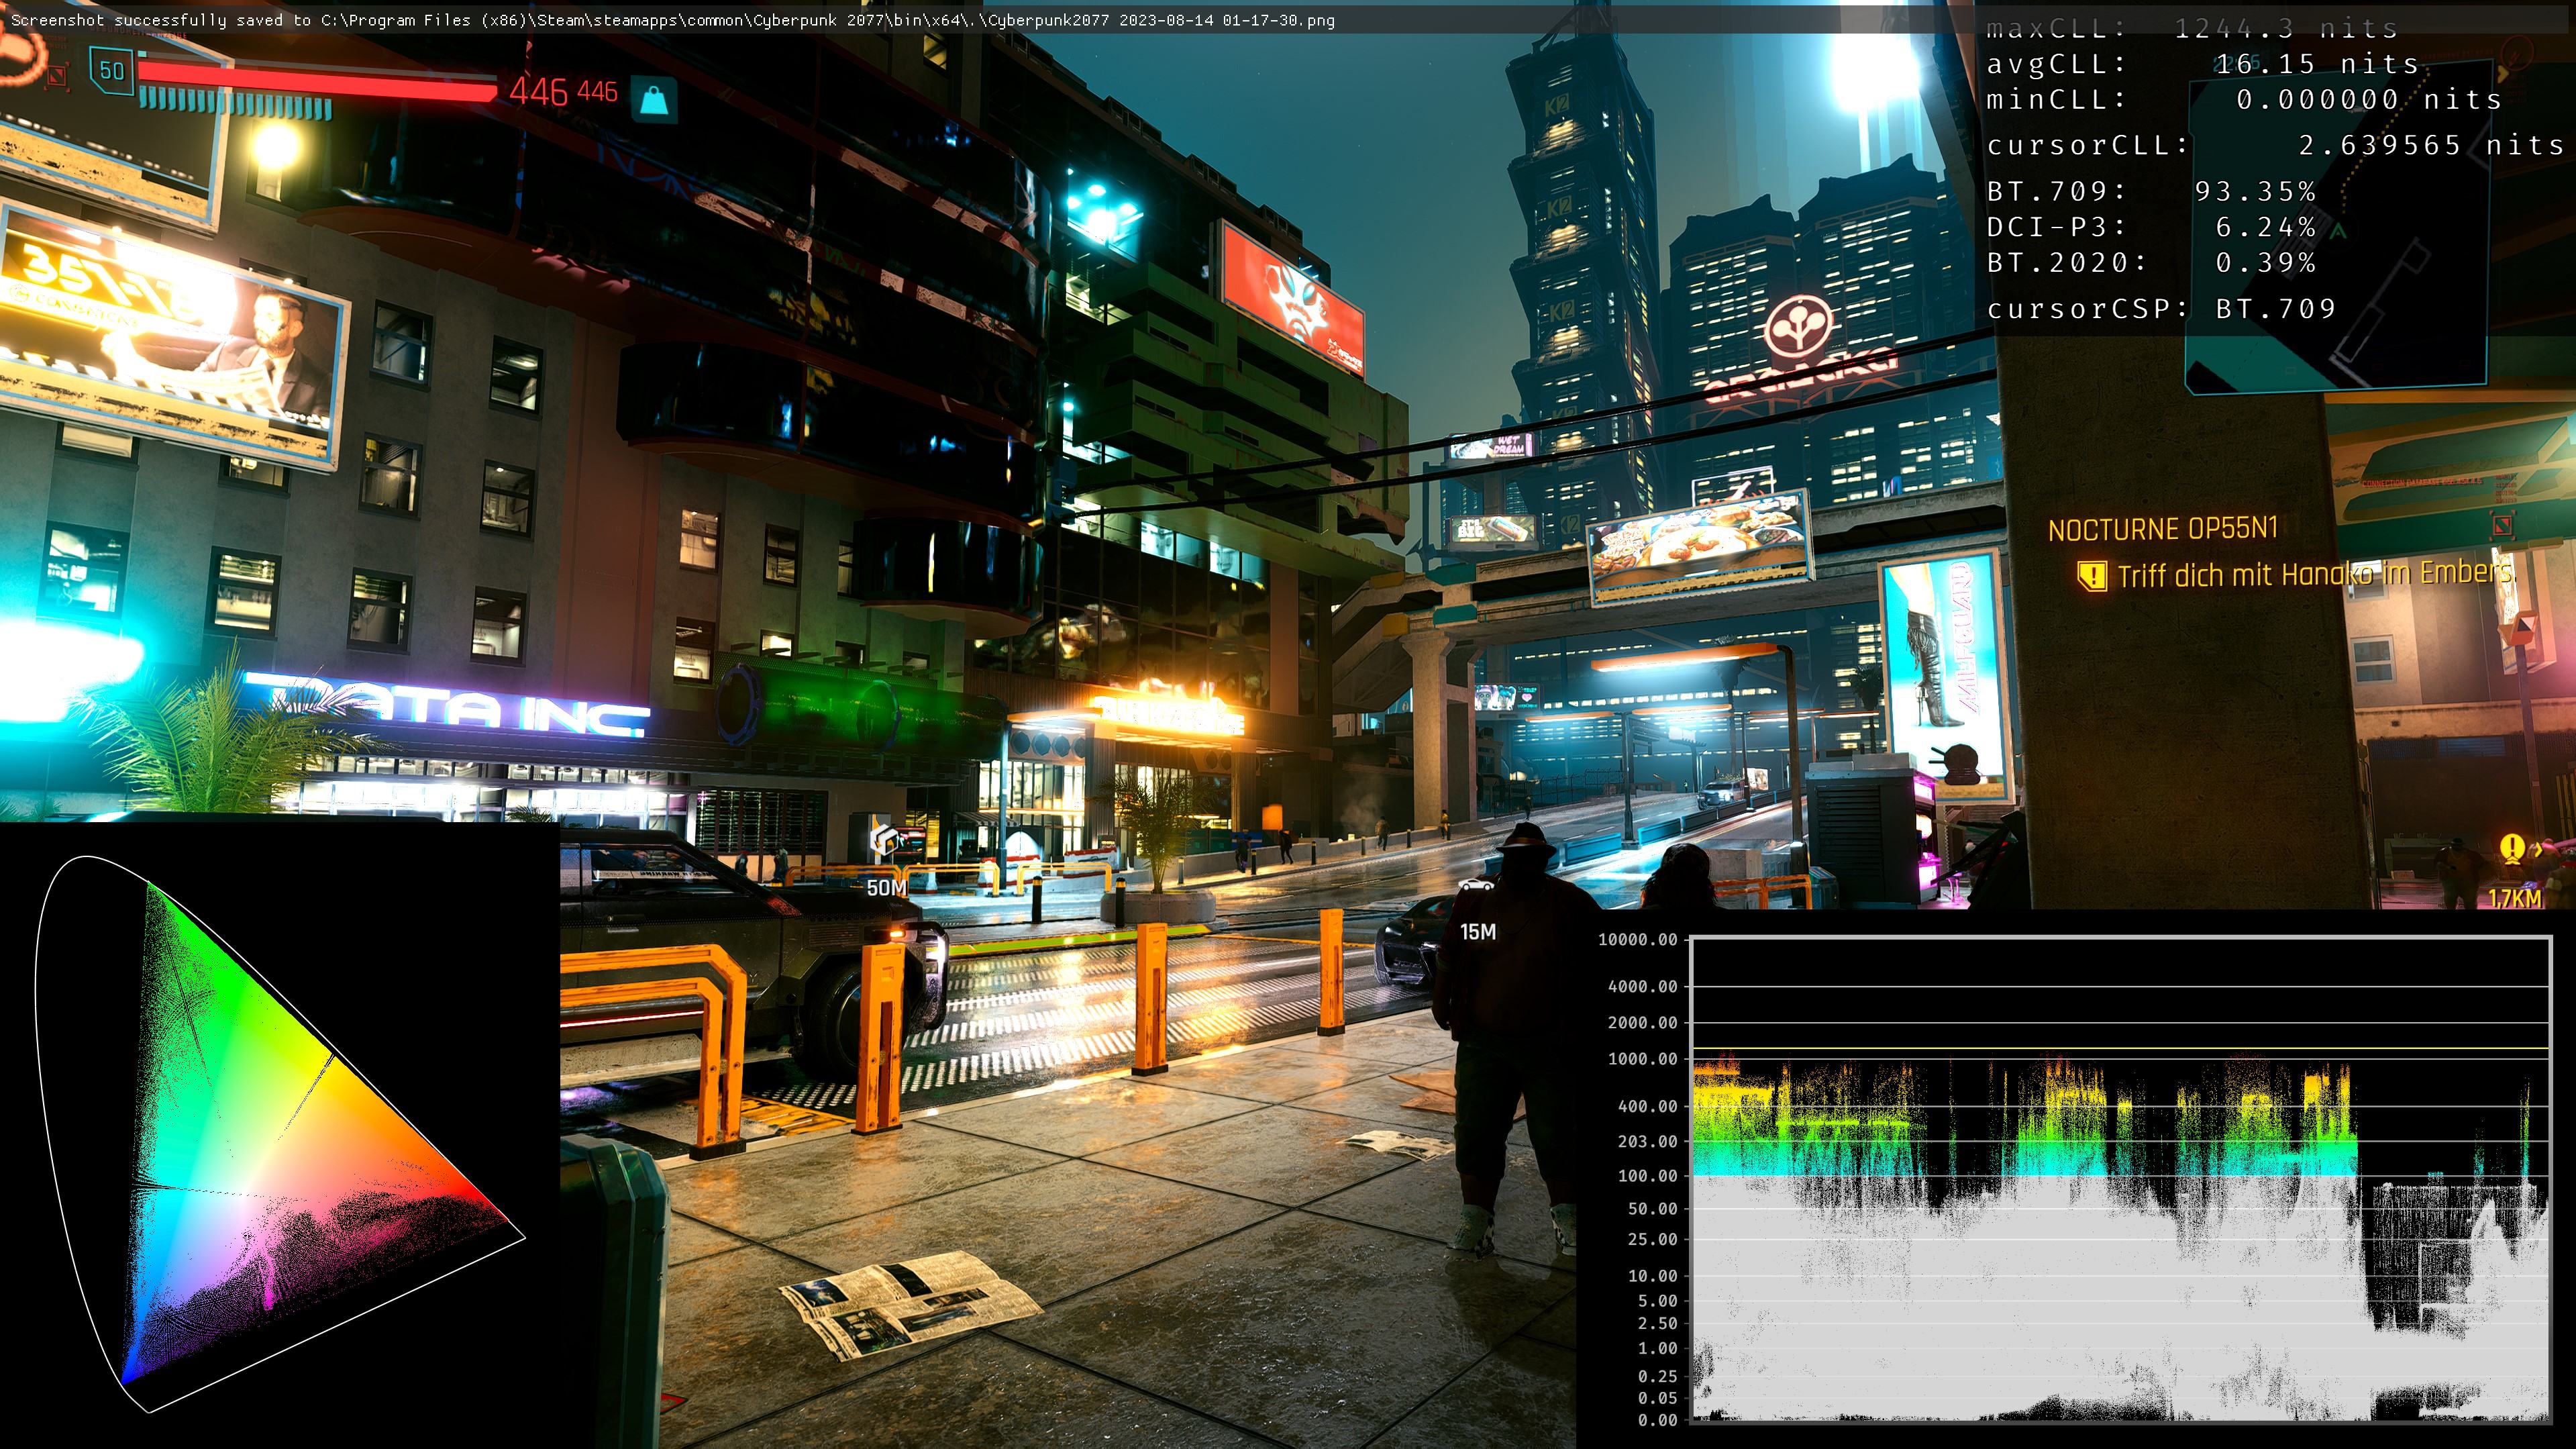Click the 15M distance label
Image resolution: width=2576 pixels, height=1449 pixels.
point(1478,932)
